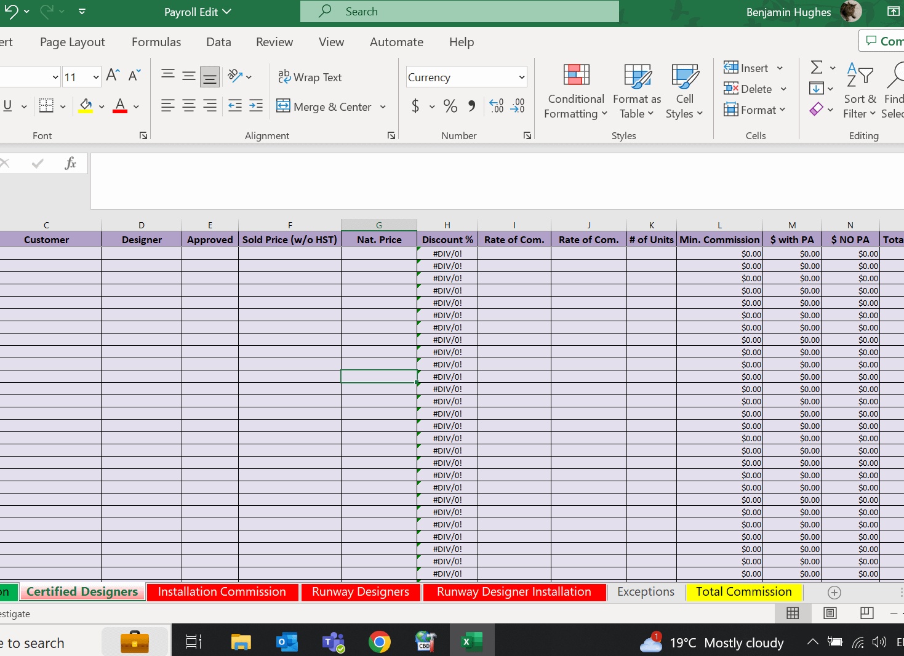
Task: Switch to Total Commission sheet tab
Action: click(744, 592)
